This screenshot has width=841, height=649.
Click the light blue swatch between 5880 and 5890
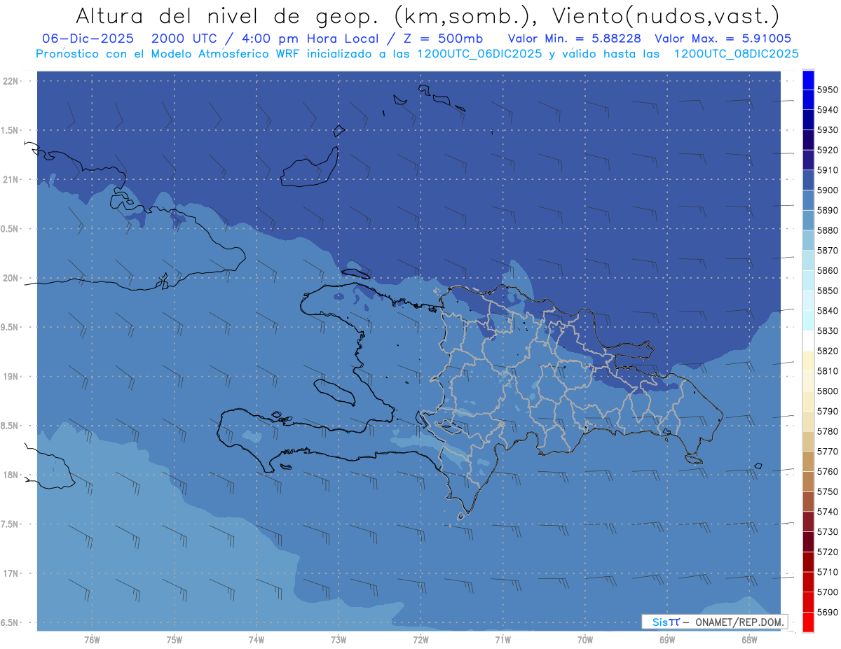808,220
